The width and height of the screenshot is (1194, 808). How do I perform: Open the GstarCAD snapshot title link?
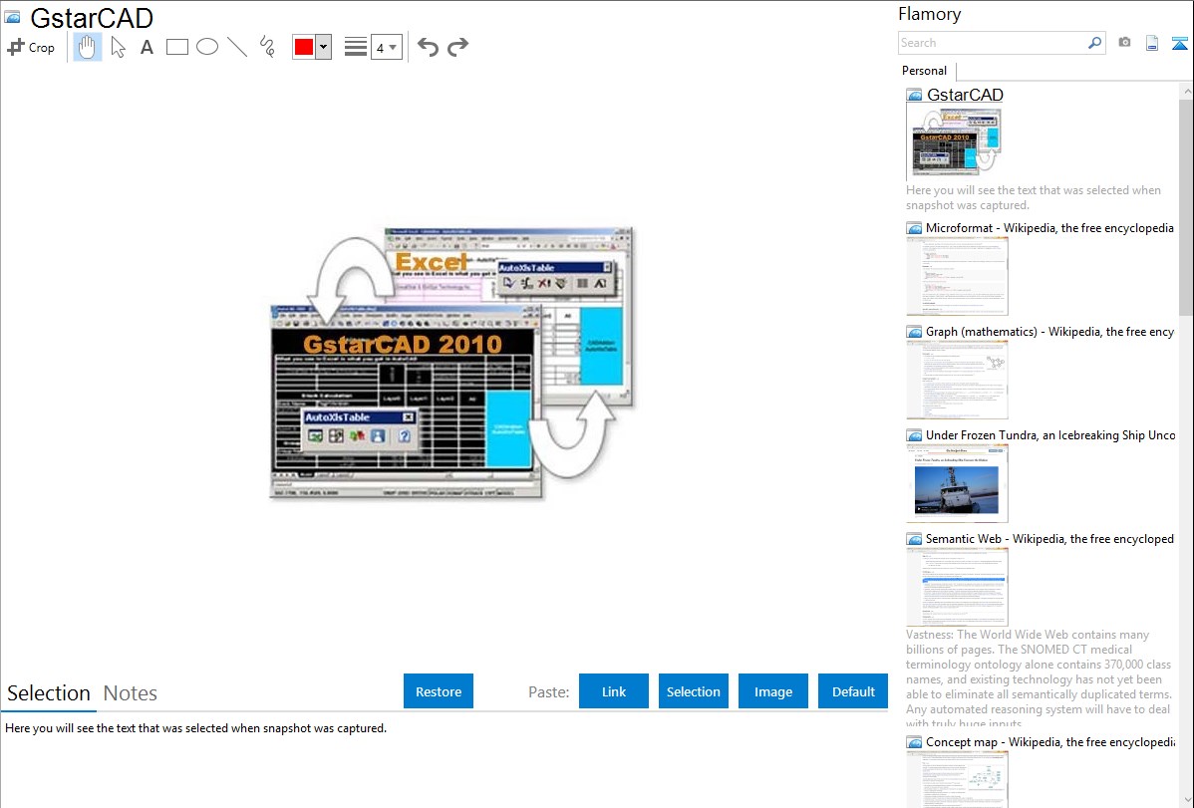(x=965, y=95)
